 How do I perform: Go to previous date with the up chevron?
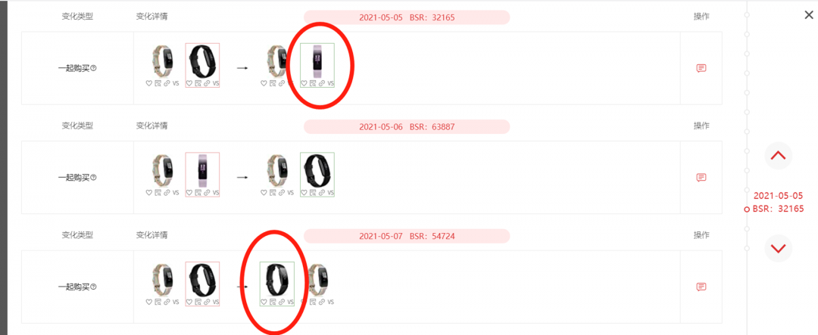[x=779, y=155]
